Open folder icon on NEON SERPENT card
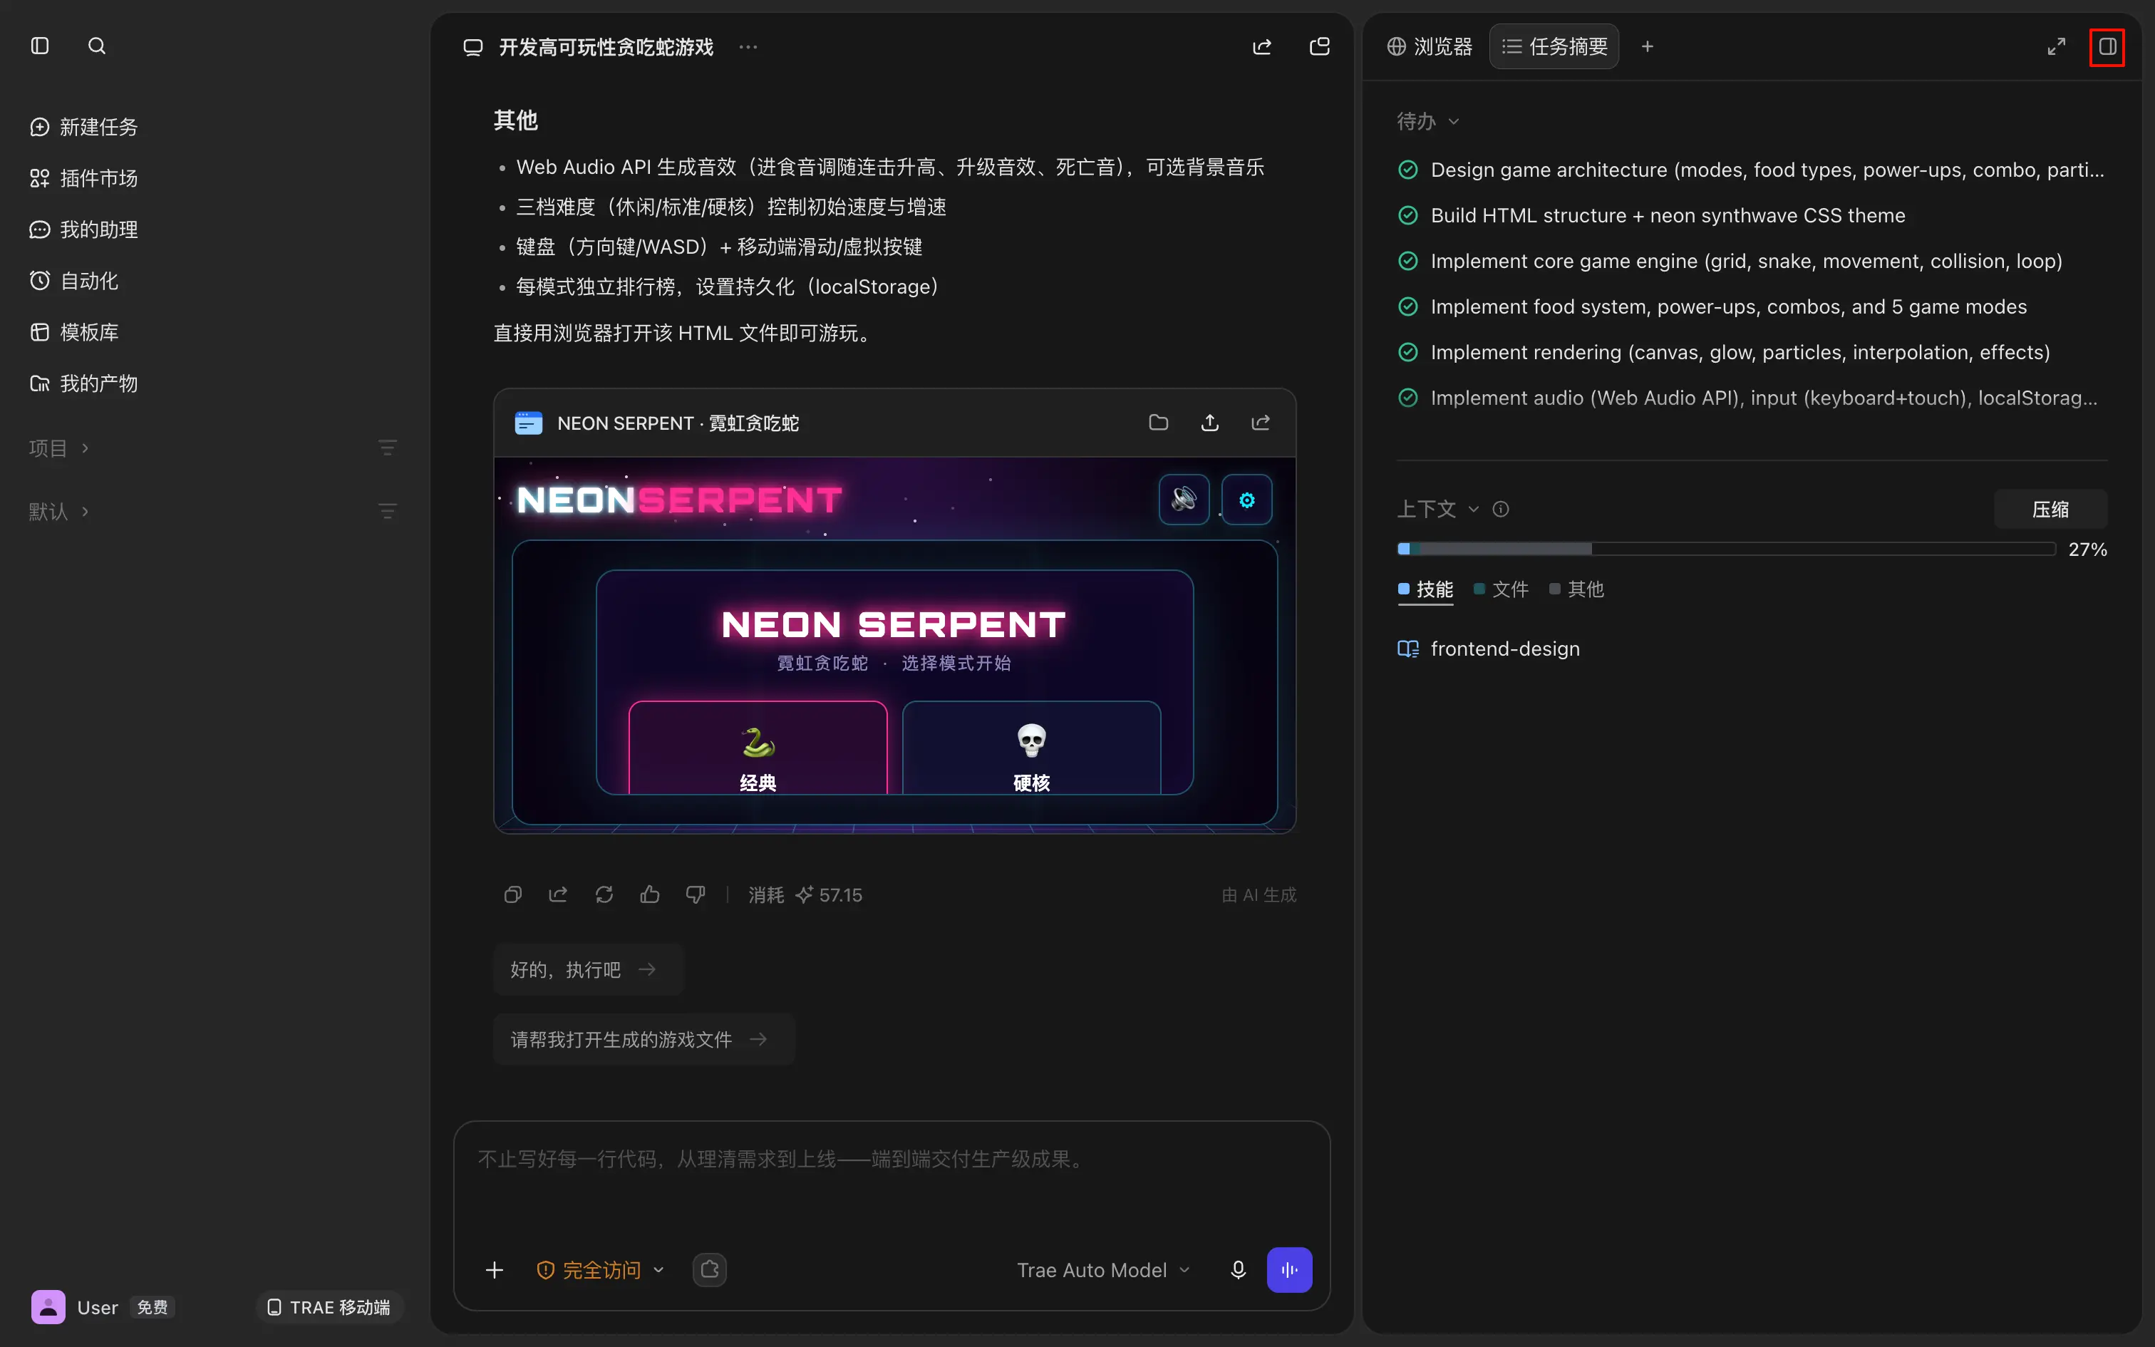Viewport: 2155px width, 1347px height. pos(1159,422)
